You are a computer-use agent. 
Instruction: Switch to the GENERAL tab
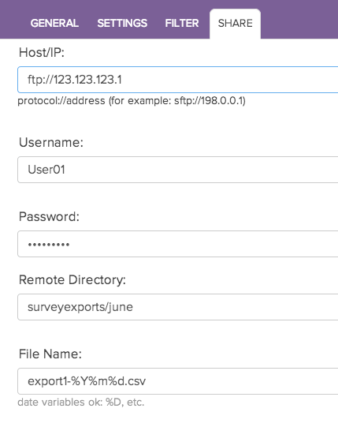click(x=54, y=23)
